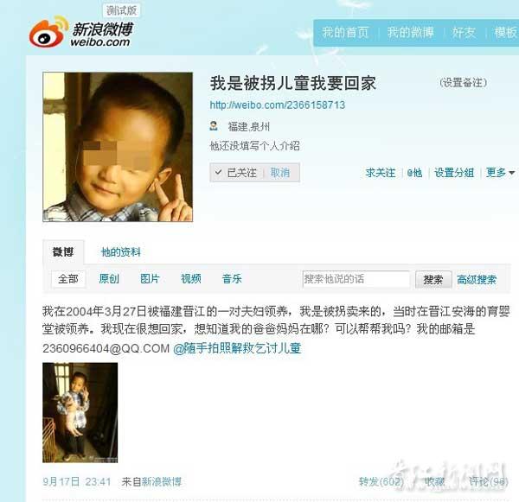
Task: Filter posts by 音乐
Action: 232,279
